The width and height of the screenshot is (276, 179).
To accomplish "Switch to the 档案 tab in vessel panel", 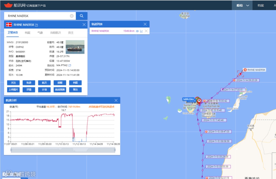I will tap(27, 33).
